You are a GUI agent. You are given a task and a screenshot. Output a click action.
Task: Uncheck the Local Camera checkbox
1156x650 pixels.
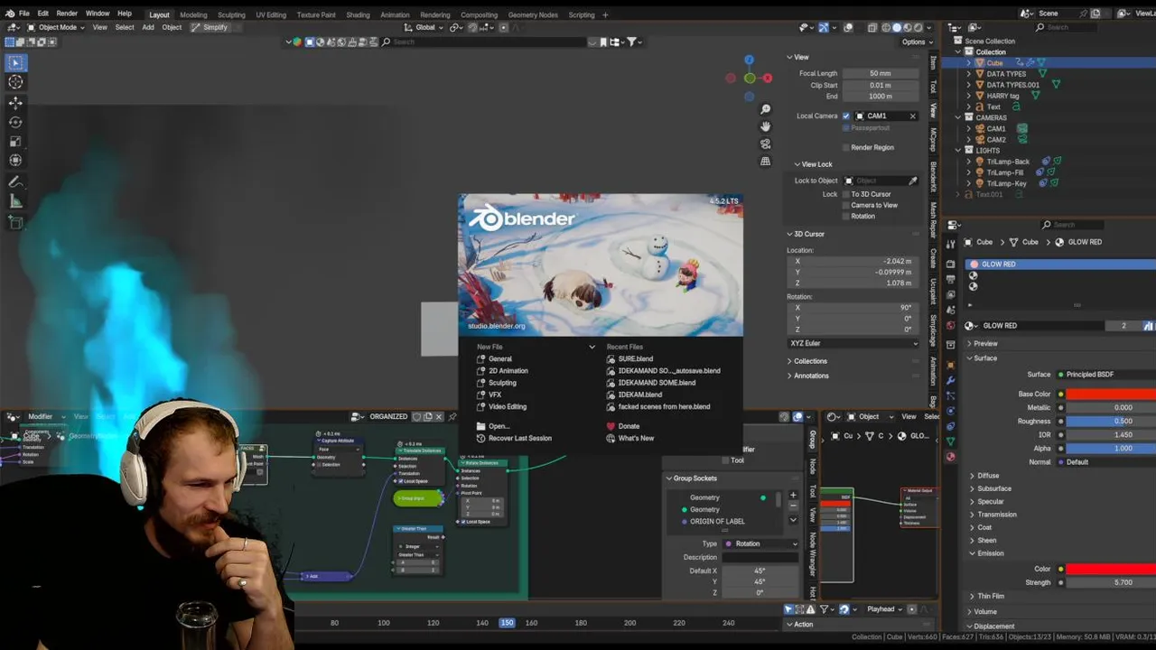pos(846,116)
